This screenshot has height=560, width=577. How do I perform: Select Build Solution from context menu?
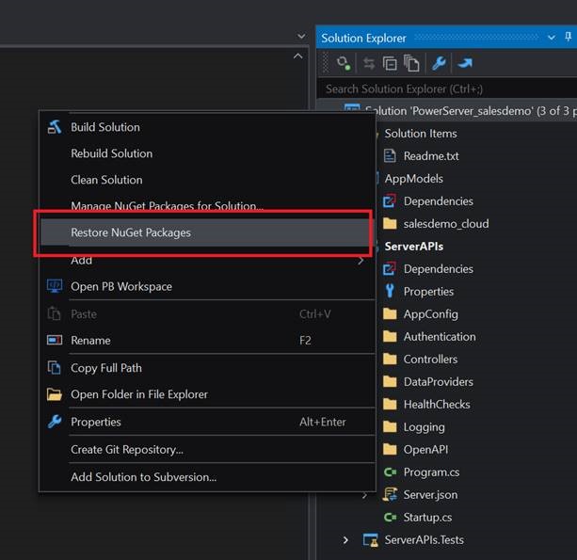point(207,127)
